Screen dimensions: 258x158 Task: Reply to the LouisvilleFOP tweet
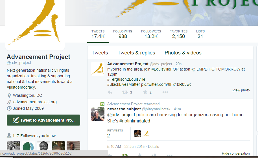point(110,92)
